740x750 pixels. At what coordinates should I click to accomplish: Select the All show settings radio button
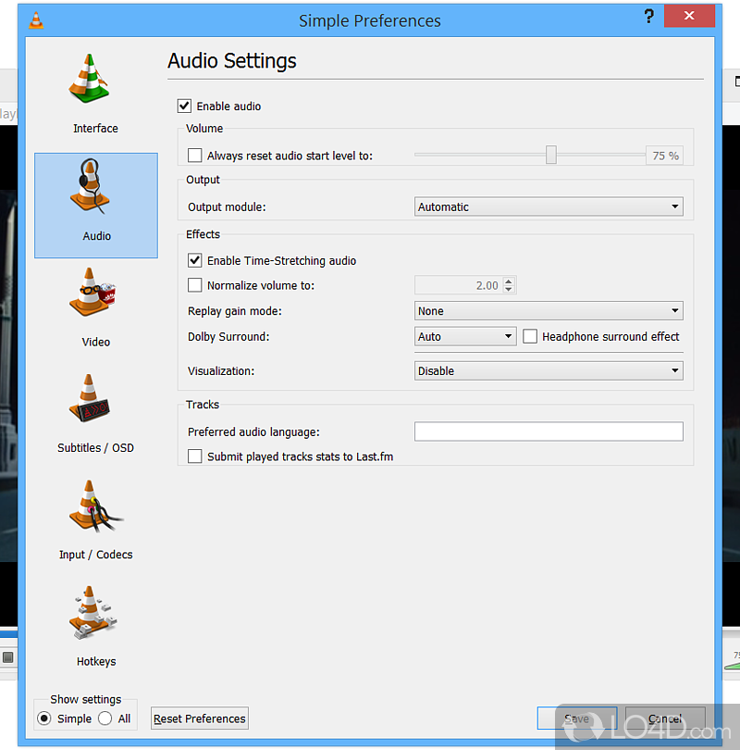click(x=105, y=719)
